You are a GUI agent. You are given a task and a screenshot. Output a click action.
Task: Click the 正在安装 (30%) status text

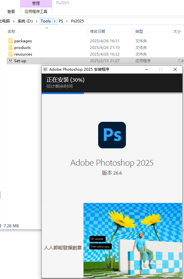[65, 80]
